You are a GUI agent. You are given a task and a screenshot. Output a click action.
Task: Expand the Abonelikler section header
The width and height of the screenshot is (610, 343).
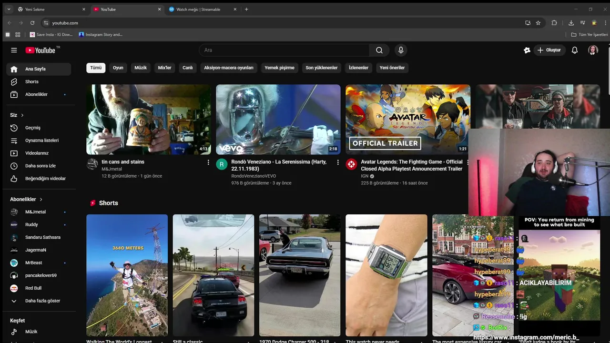coord(27,200)
